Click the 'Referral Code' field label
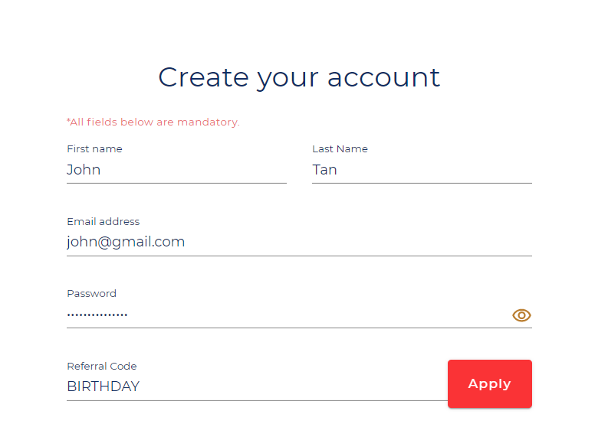Viewport: 608px width, 437px height. (102, 366)
